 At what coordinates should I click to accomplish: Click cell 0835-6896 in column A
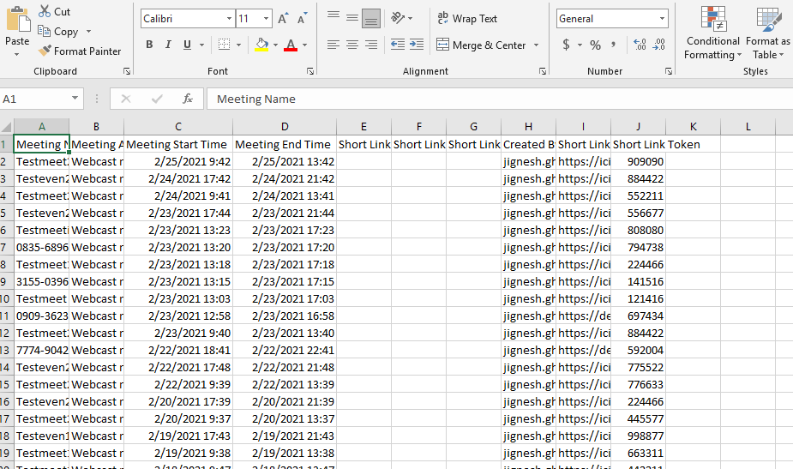click(x=41, y=248)
